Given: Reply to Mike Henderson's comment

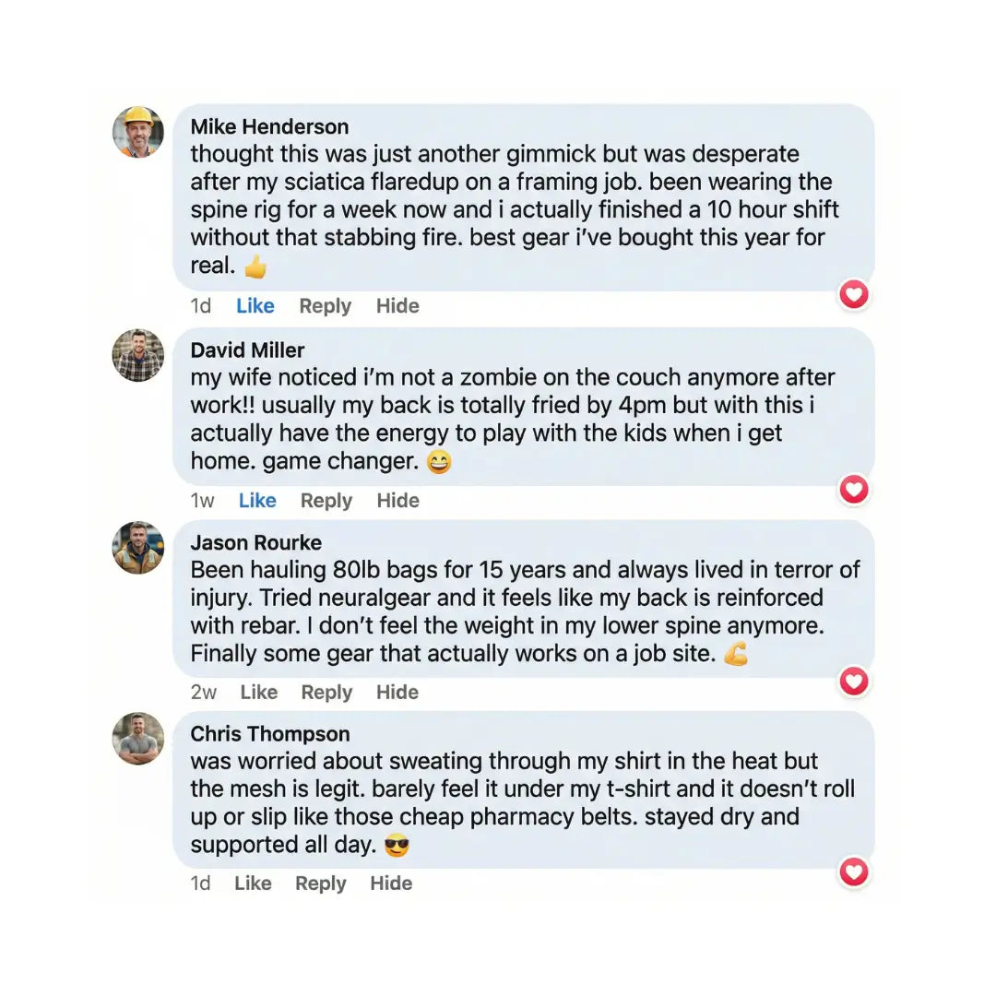Looking at the screenshot, I should [326, 306].
